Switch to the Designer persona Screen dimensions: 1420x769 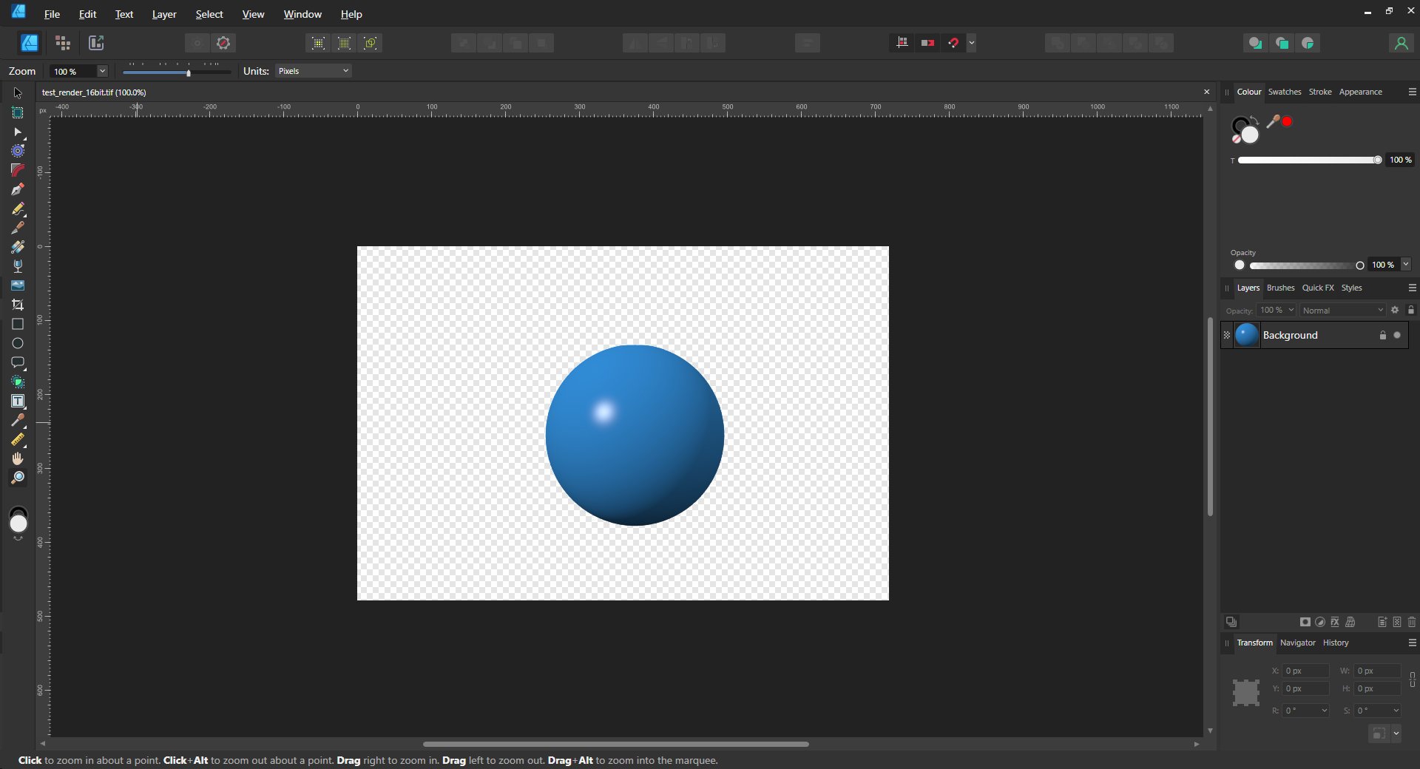30,43
